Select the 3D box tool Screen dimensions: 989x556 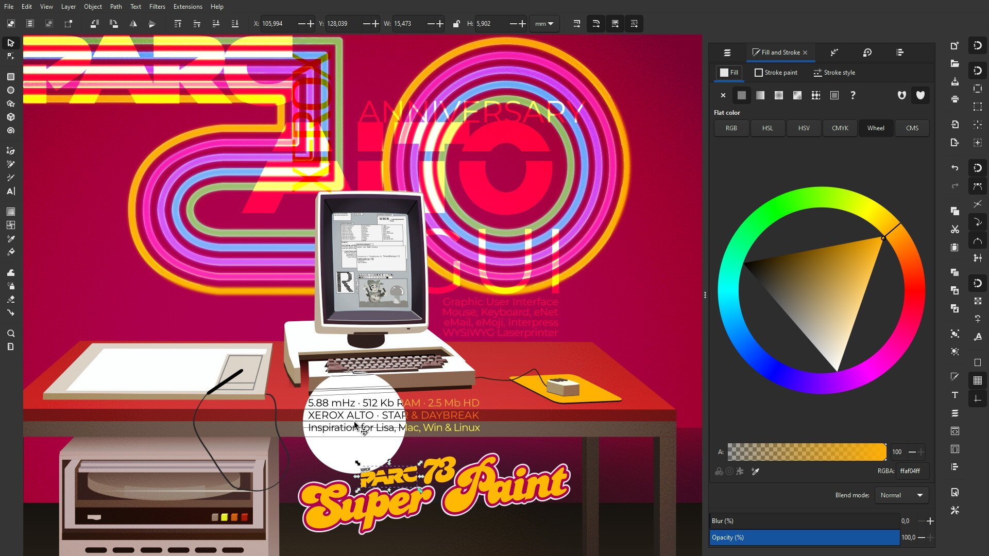point(10,117)
